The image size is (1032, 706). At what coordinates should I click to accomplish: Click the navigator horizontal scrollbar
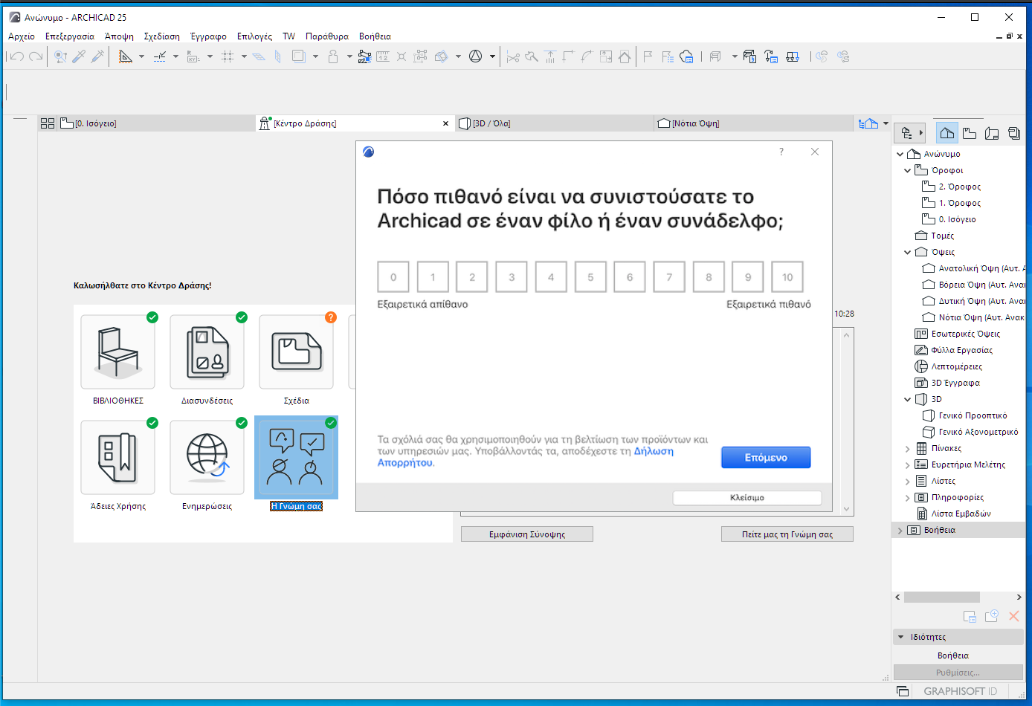point(941,597)
